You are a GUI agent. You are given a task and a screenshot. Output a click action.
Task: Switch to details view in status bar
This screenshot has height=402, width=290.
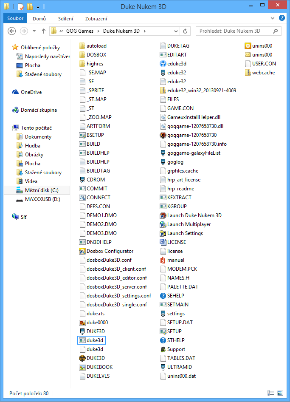[270, 393]
